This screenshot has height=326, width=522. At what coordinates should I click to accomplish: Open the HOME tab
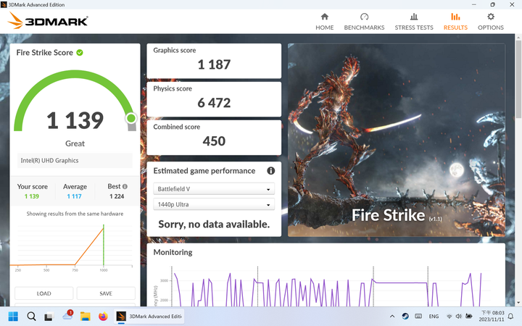click(324, 22)
